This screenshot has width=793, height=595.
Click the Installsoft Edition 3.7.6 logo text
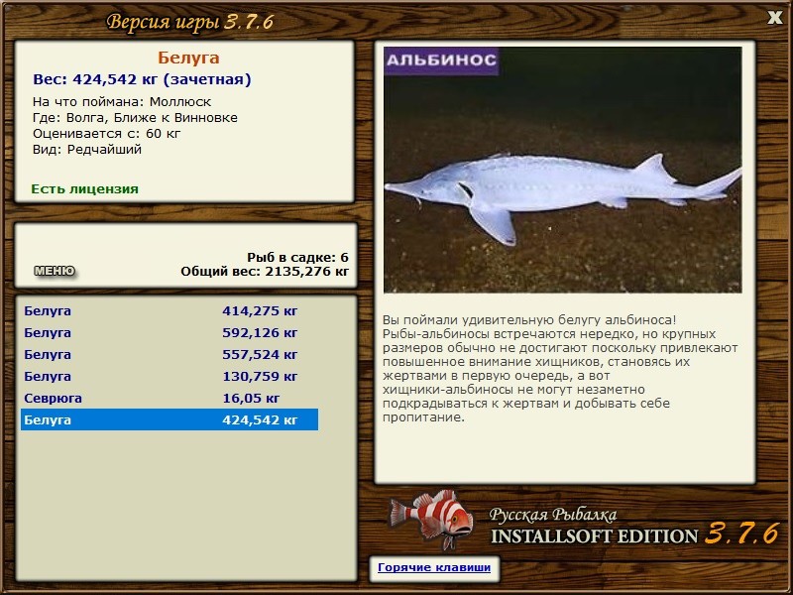[635, 535]
